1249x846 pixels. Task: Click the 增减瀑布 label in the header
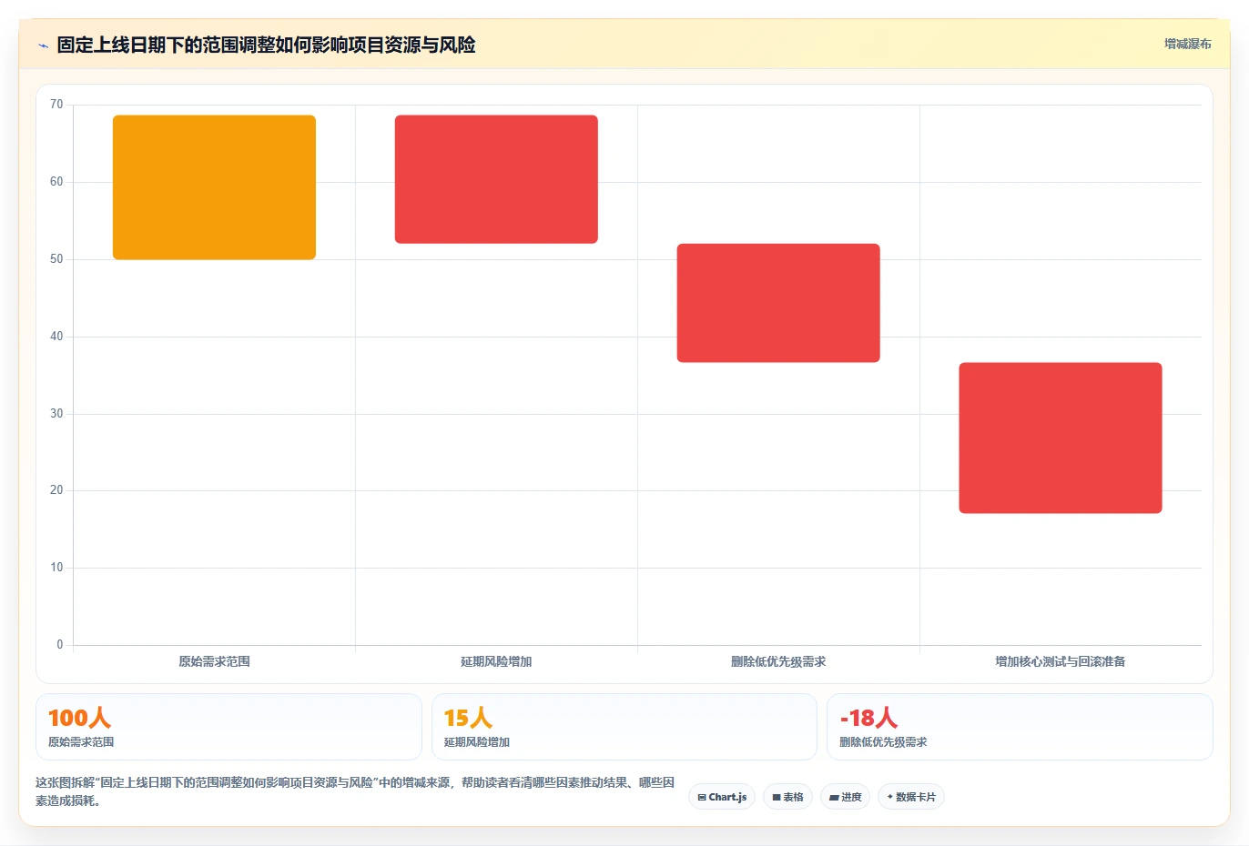click(x=1188, y=44)
